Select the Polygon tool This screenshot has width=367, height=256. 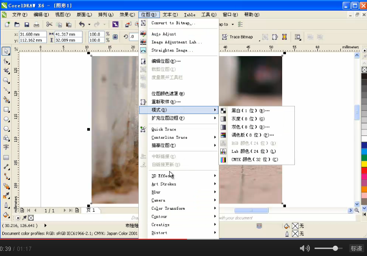click(6, 128)
